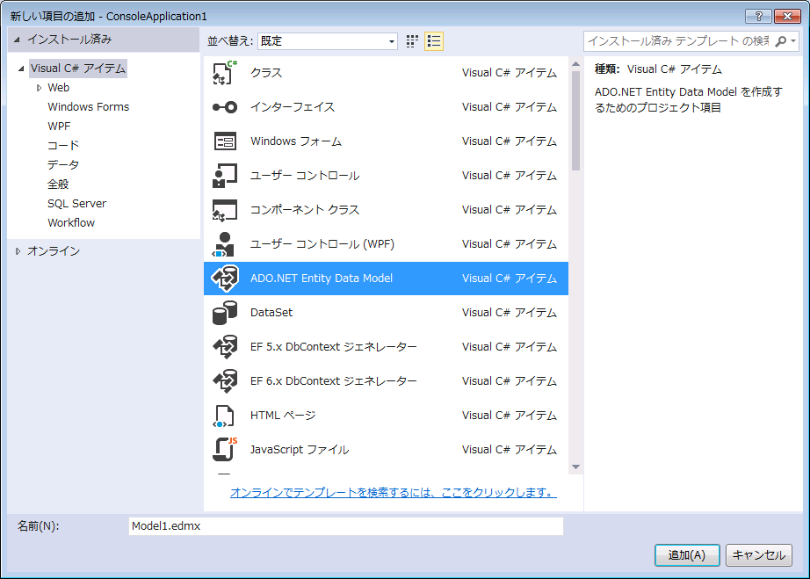Select Windows Forms category in tree
This screenshot has width=810, height=579.
(88, 107)
